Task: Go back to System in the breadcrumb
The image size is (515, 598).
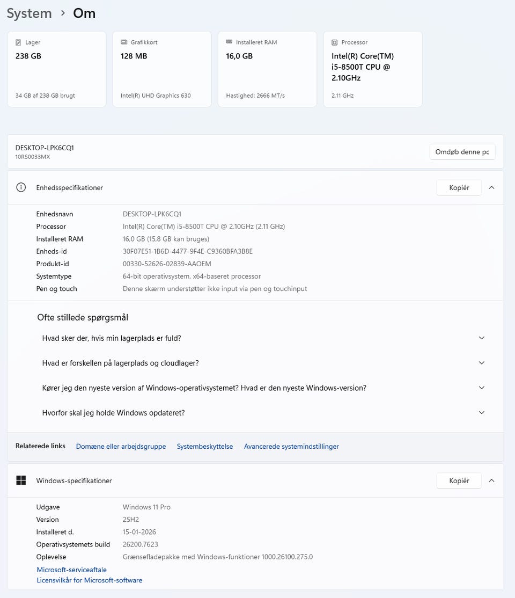Action: point(30,13)
